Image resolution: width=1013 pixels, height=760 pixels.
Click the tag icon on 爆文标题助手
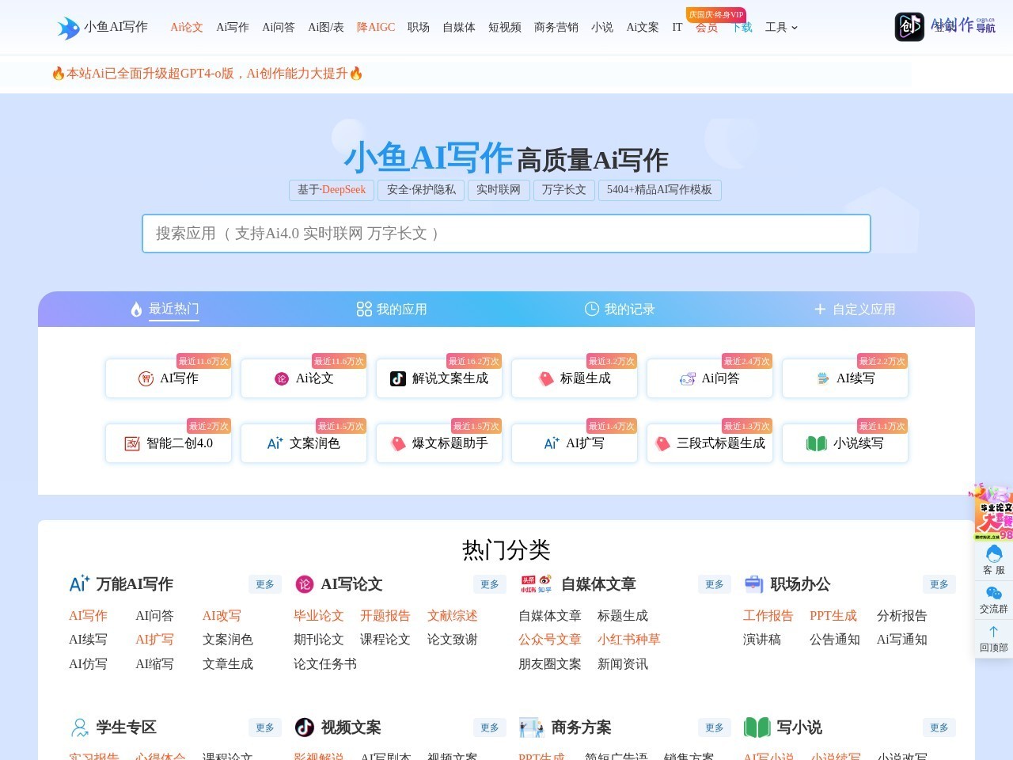point(398,444)
